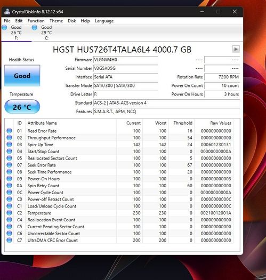Select raw value 000601230131
The width and height of the screenshot is (266, 280).
(x=216, y=145)
